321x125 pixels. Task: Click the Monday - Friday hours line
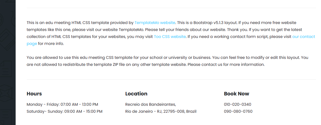[62, 105]
